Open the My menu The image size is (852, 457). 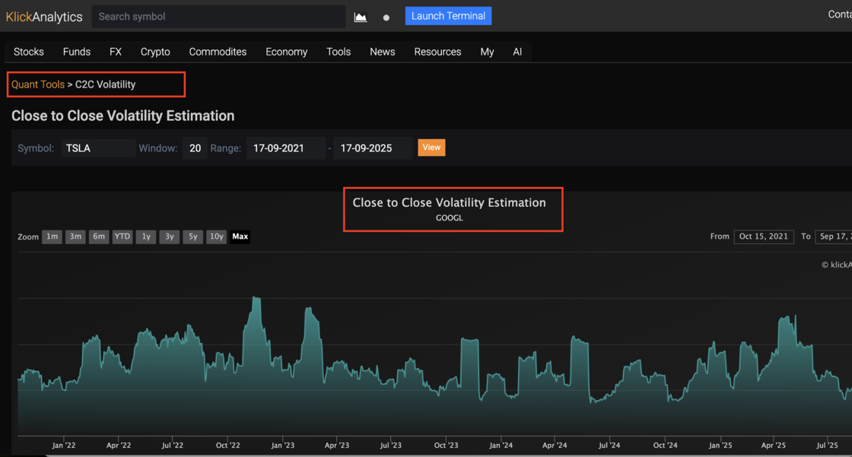pyautogui.click(x=487, y=52)
